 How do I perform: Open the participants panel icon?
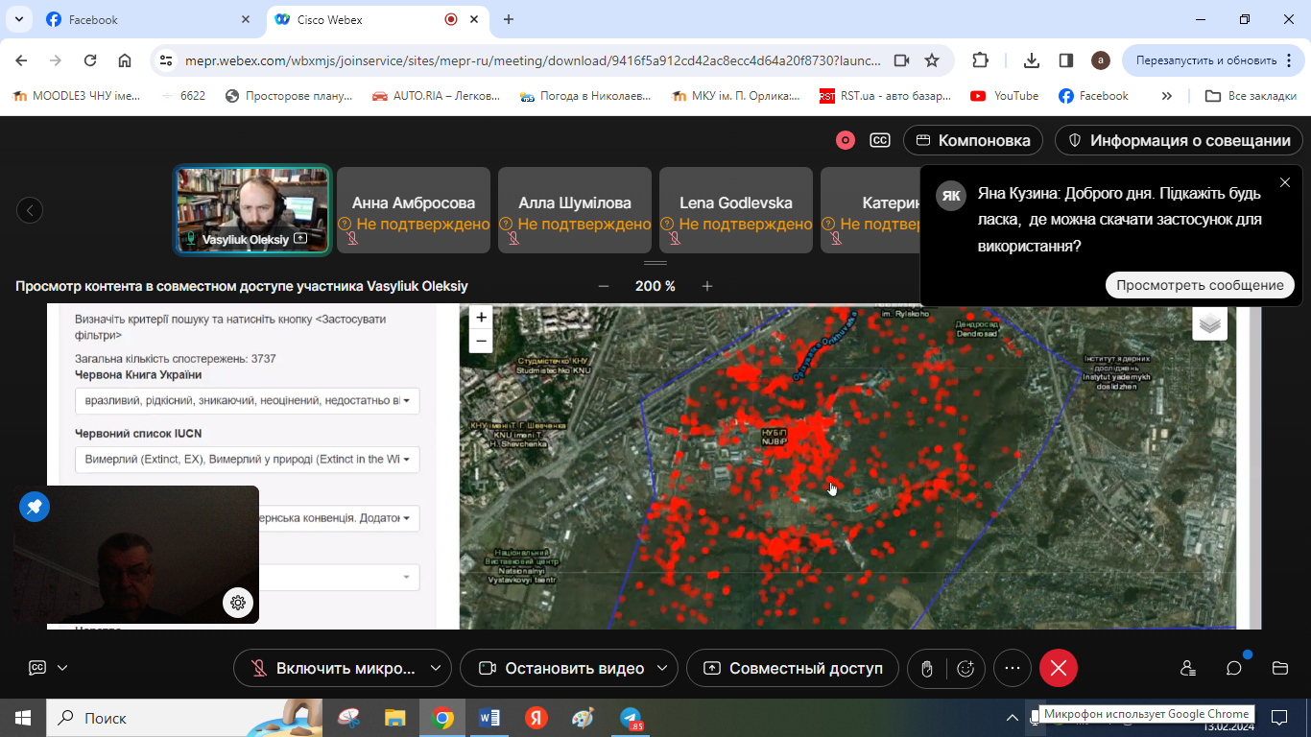pyautogui.click(x=1188, y=668)
